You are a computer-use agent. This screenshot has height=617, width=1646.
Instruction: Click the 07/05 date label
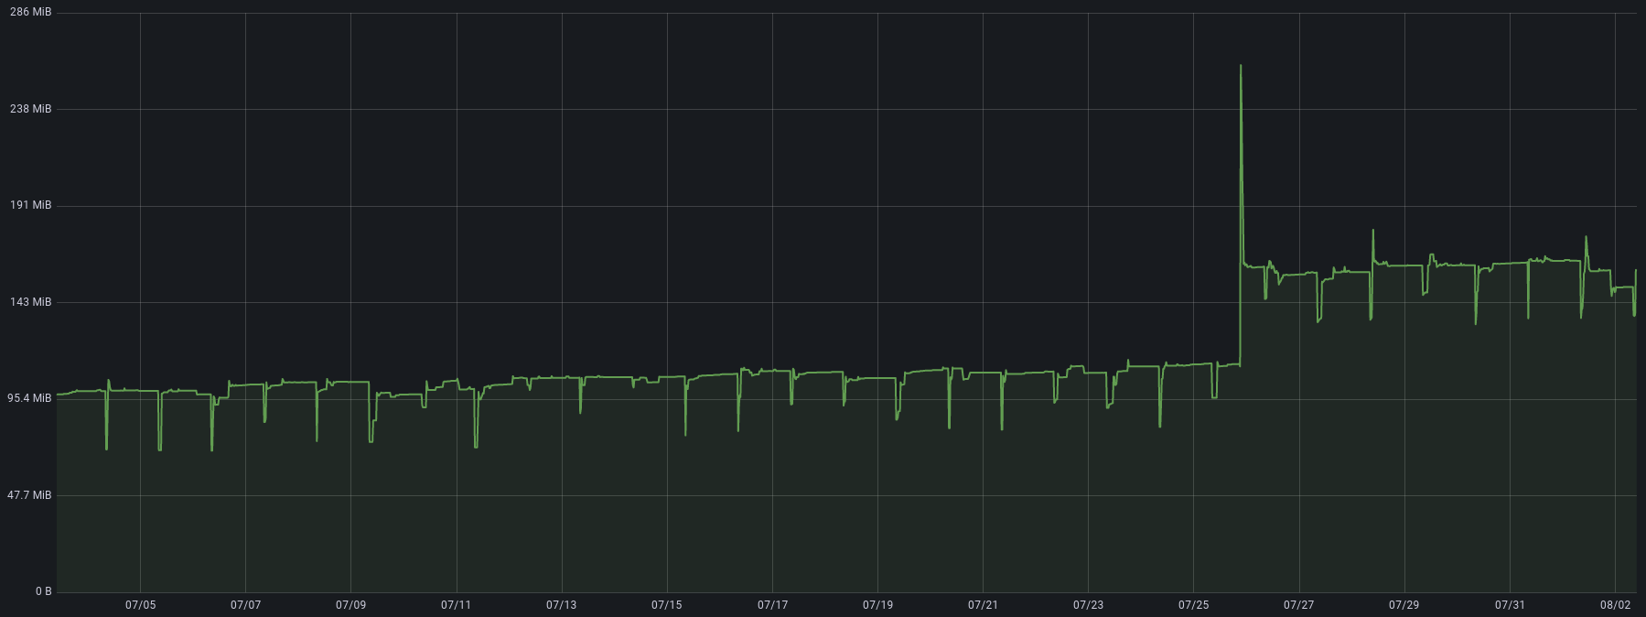(x=140, y=605)
